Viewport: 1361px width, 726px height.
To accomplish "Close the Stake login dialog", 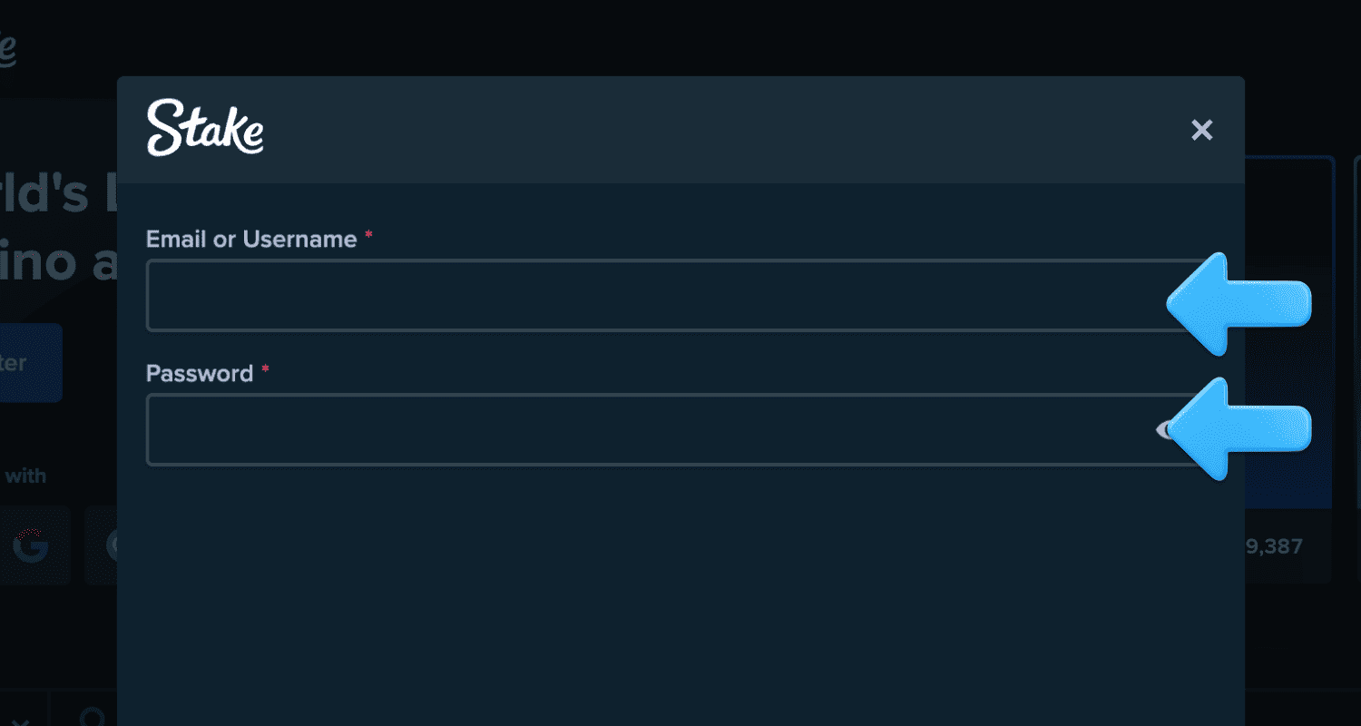I will (x=1201, y=131).
